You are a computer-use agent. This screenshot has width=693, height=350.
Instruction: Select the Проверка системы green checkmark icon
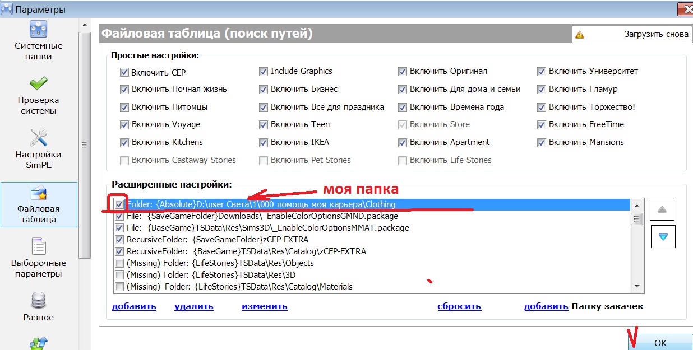[x=38, y=84]
